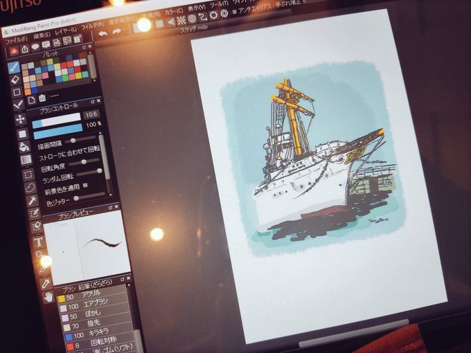Click the Undo arrow in toolbar

point(103,34)
